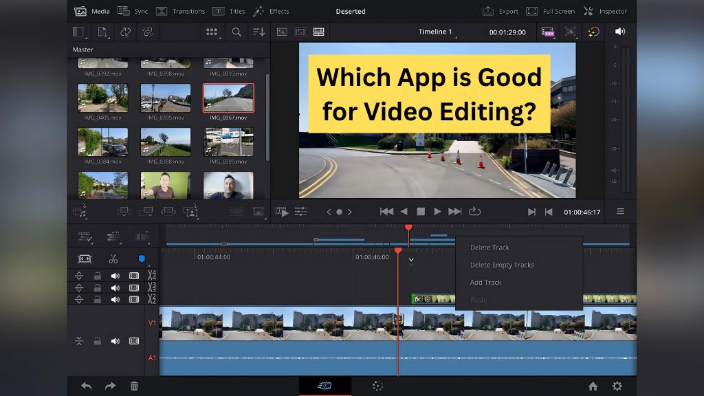Select the trim mode icon beside scissors

tap(85, 258)
